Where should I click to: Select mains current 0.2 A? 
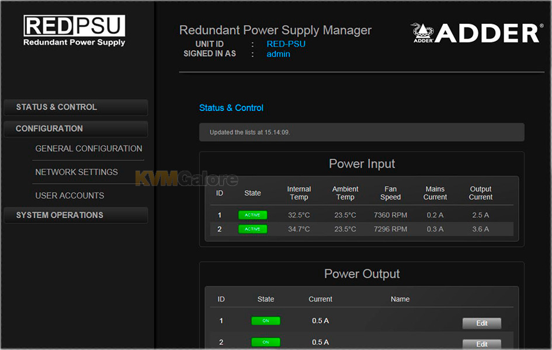(x=435, y=215)
